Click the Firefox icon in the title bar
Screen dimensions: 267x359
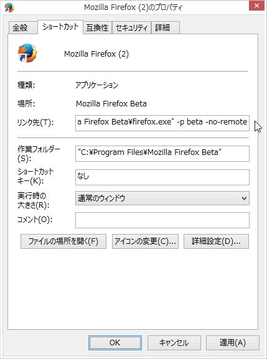9,7
